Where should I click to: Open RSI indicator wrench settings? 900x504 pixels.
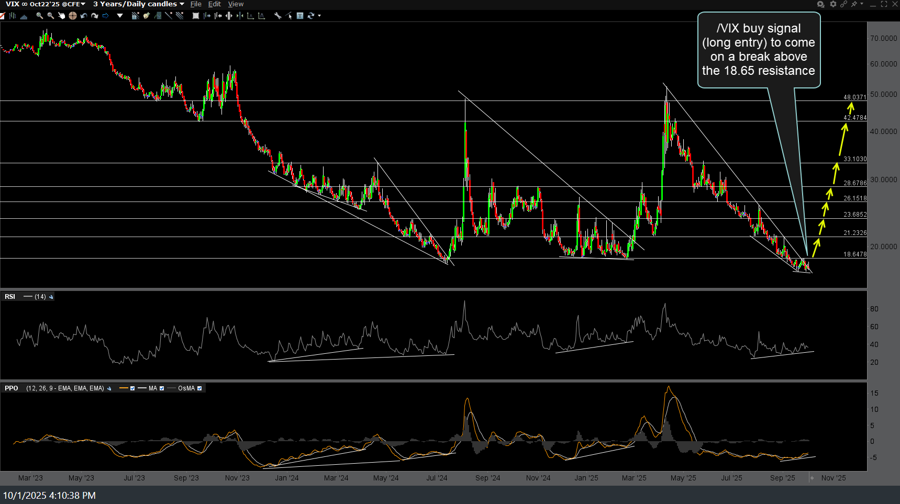[51, 297]
